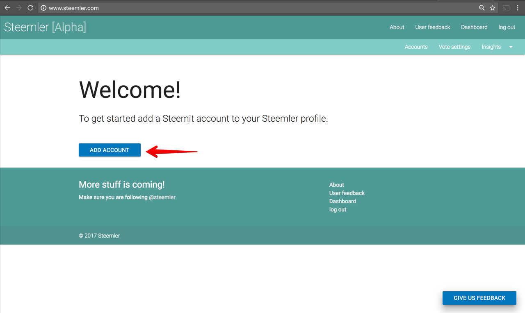The image size is (525, 313).
Task: Click the Steemler [Alpha] logo
Action: click(45, 27)
